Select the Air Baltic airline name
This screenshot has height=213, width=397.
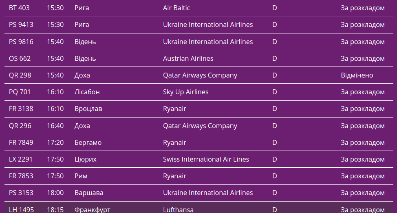[176, 8]
